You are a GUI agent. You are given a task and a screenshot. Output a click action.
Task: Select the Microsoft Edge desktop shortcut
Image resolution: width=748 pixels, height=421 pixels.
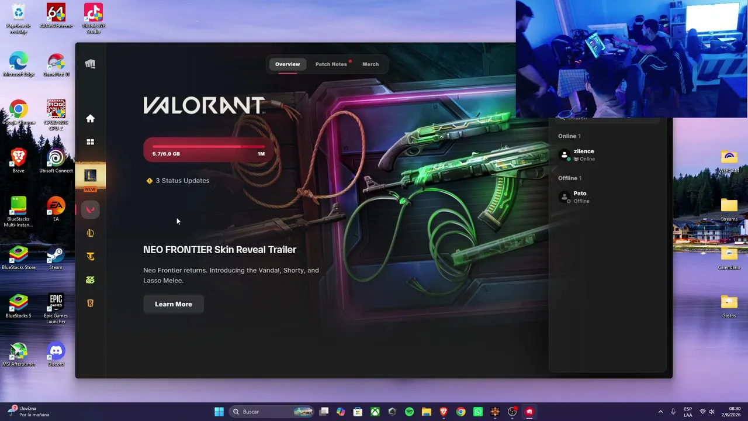(19, 64)
